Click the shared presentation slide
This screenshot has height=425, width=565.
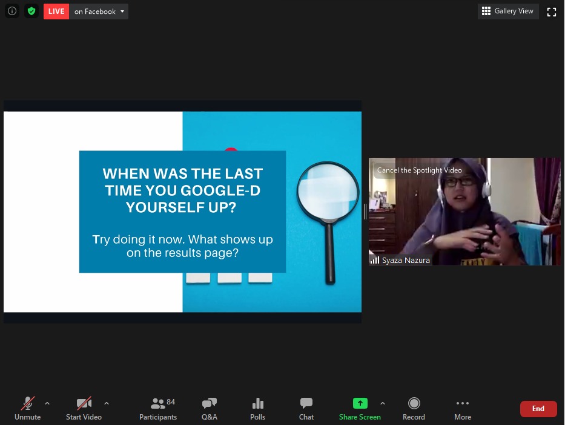(182, 212)
